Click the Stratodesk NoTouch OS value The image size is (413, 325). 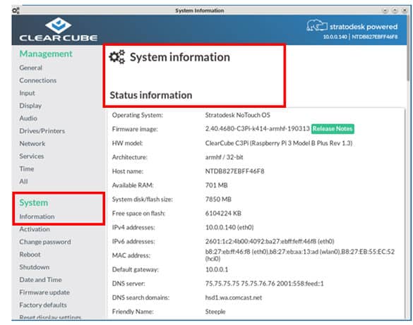click(x=238, y=115)
